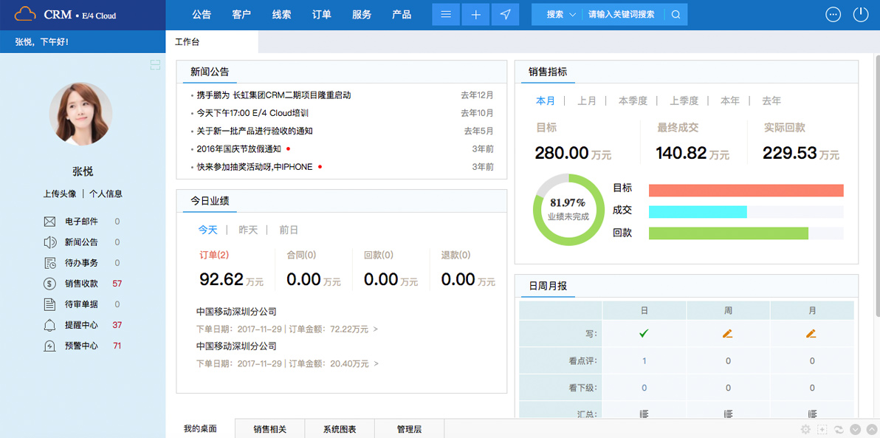Image resolution: width=880 pixels, height=438 pixels.
Task: Click the plus icon in the top toolbar
Action: tap(476, 14)
